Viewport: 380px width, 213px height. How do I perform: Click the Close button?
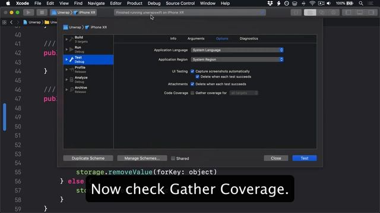pyautogui.click(x=275, y=158)
